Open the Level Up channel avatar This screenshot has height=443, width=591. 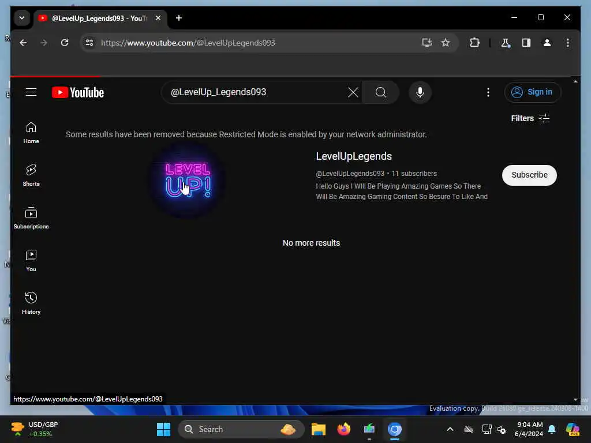[188, 180]
